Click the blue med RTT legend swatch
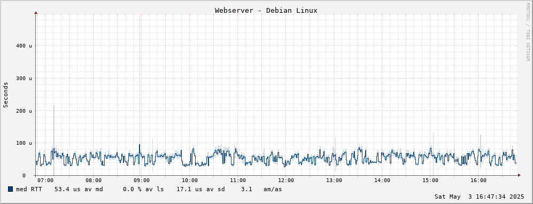 click(10, 189)
